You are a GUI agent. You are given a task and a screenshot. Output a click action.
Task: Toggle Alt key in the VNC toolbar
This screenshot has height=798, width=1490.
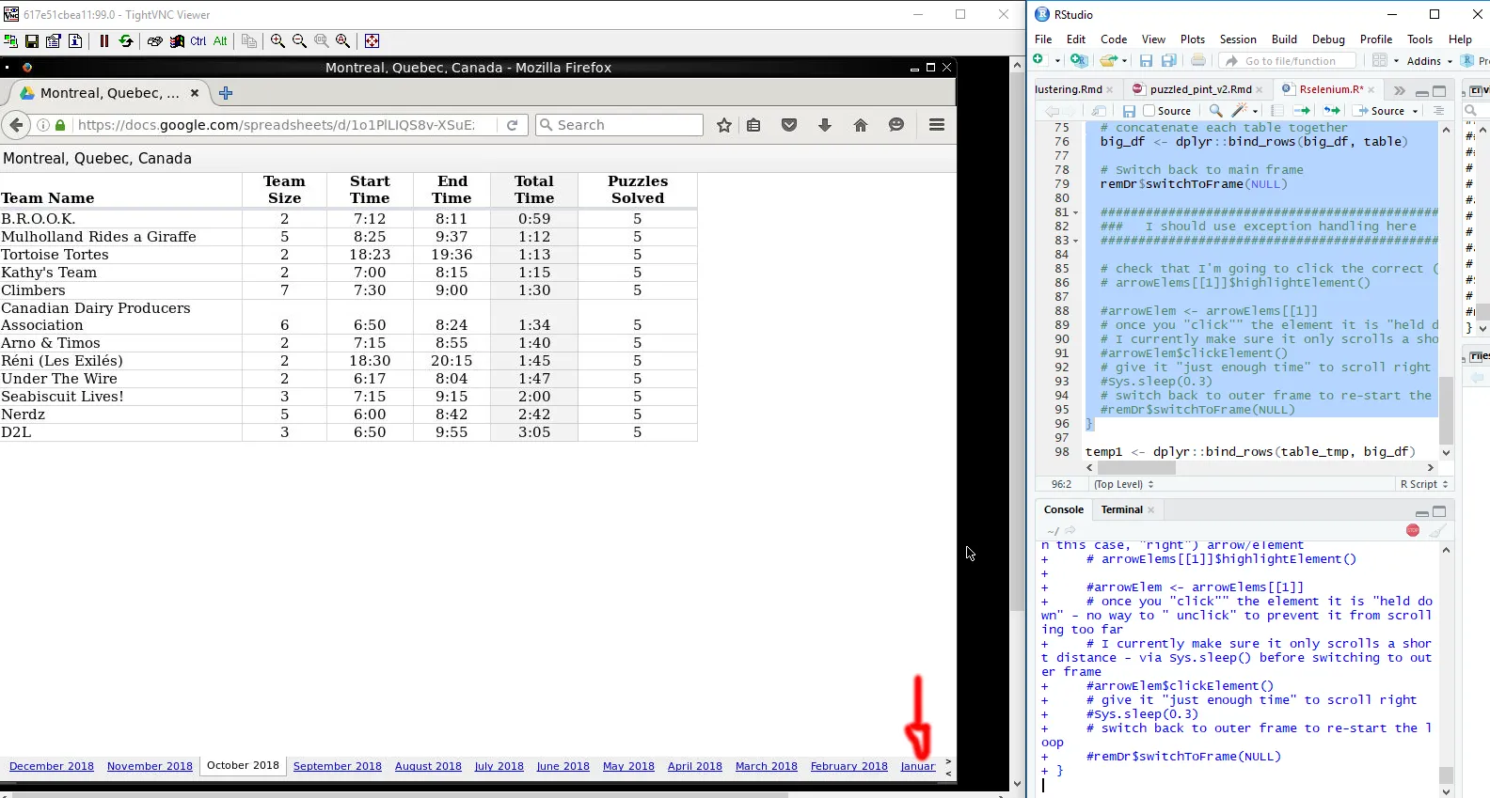coord(220,41)
